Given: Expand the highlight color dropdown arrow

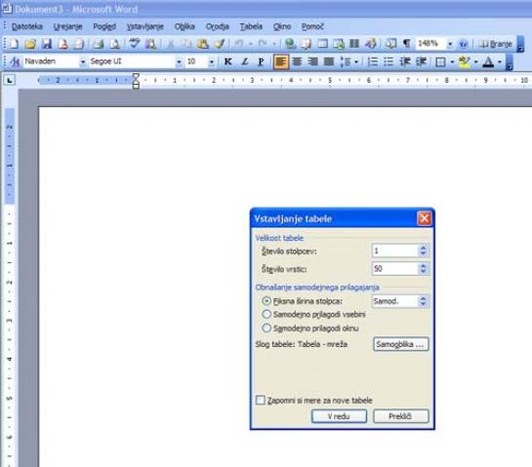Looking at the screenshot, I should [x=475, y=62].
